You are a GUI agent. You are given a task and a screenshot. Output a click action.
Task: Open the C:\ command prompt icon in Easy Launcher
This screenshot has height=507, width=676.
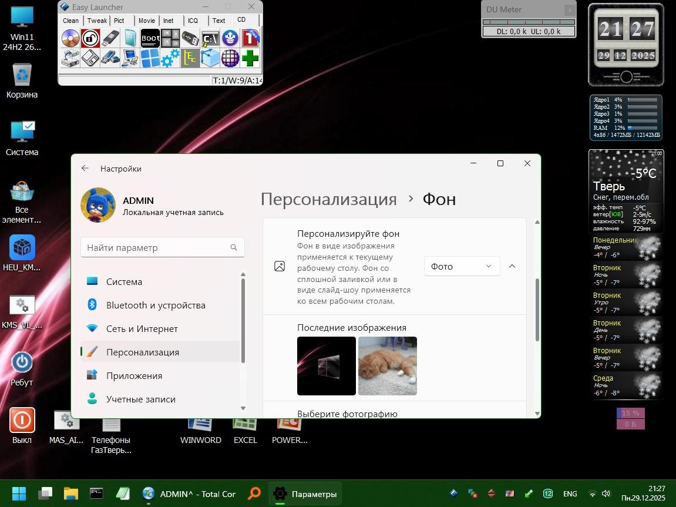click(210, 39)
